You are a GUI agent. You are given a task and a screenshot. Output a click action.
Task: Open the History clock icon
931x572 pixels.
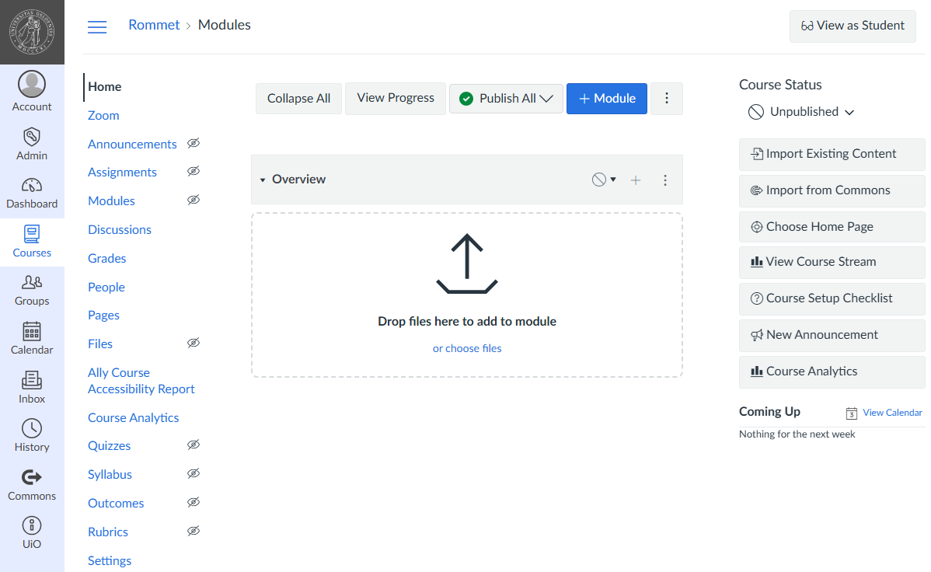pyautogui.click(x=31, y=428)
